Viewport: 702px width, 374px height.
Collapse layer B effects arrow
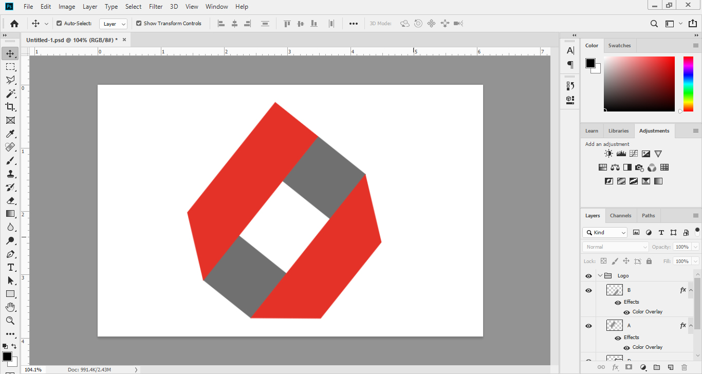[x=691, y=290]
